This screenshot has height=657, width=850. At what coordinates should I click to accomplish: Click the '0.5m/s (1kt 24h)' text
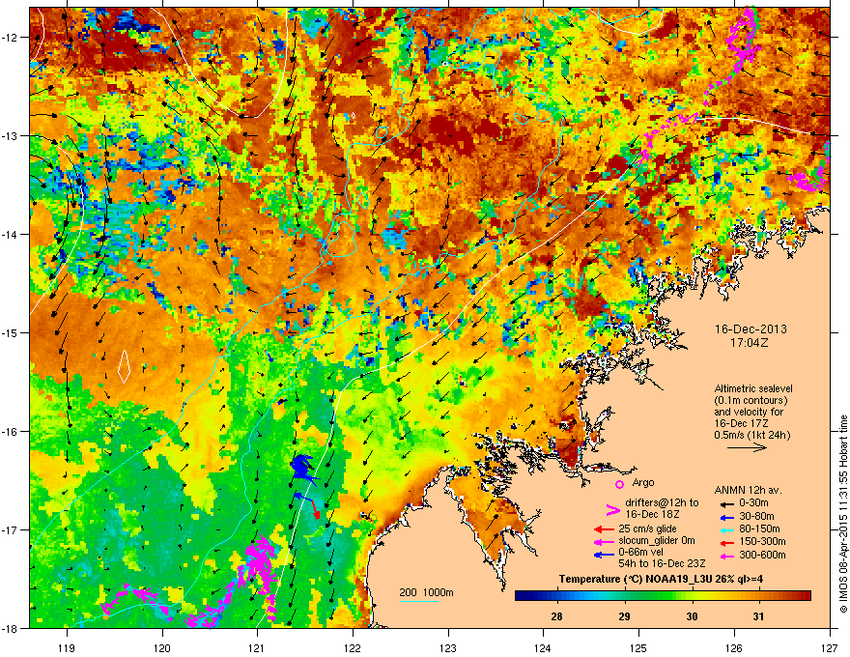point(752,434)
